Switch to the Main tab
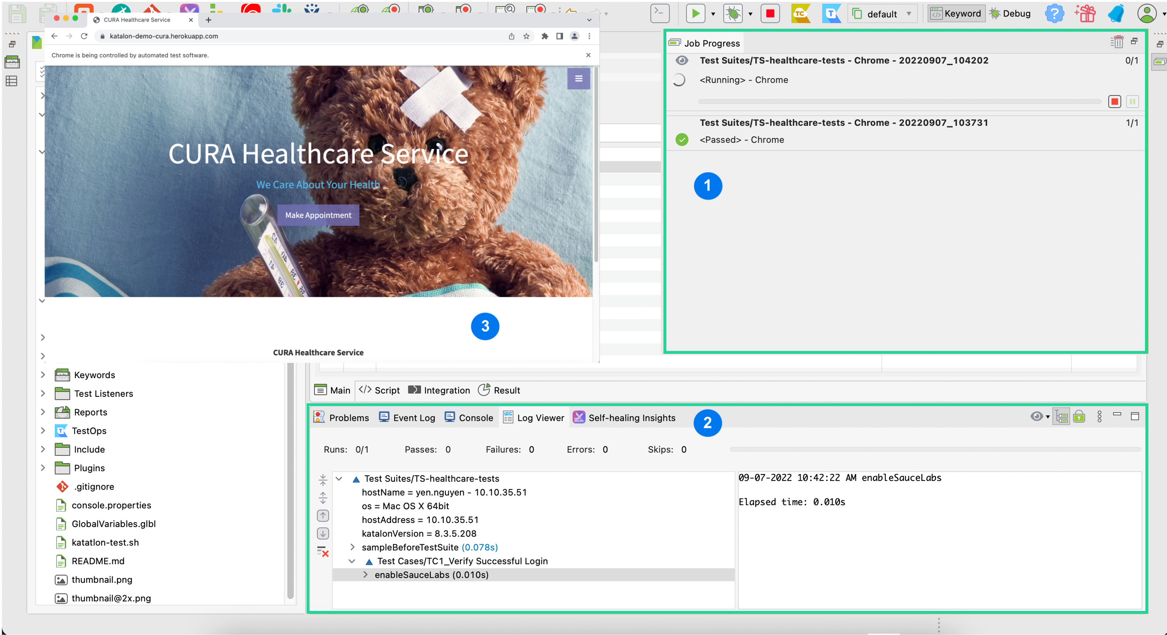Image resolution: width=1167 pixels, height=635 pixels. point(332,390)
